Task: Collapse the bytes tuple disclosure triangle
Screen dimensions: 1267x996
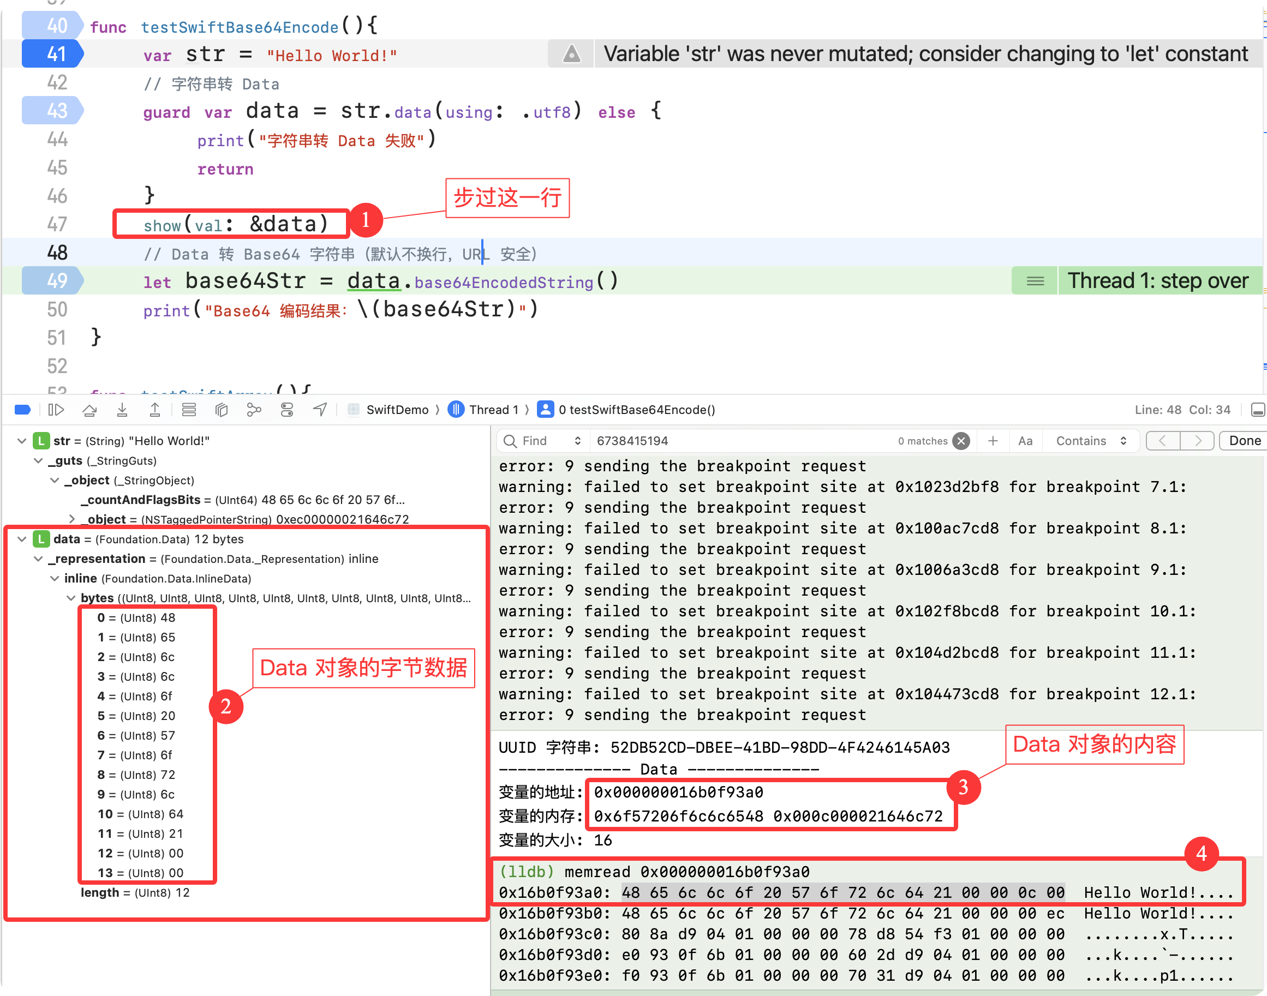Action: [71, 598]
